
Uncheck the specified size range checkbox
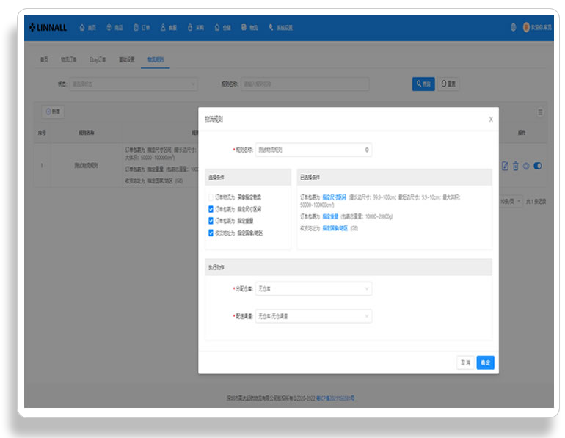(211, 209)
